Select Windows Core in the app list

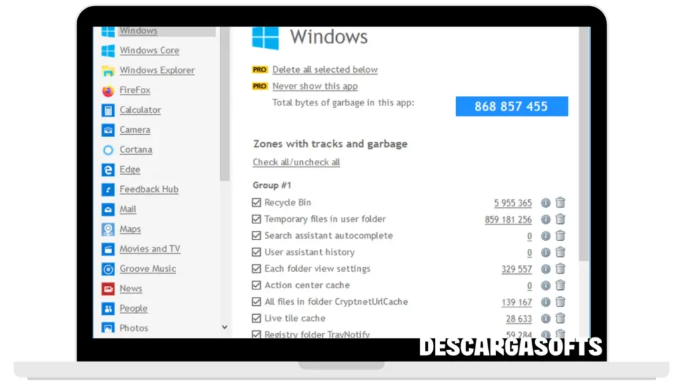pyautogui.click(x=149, y=51)
